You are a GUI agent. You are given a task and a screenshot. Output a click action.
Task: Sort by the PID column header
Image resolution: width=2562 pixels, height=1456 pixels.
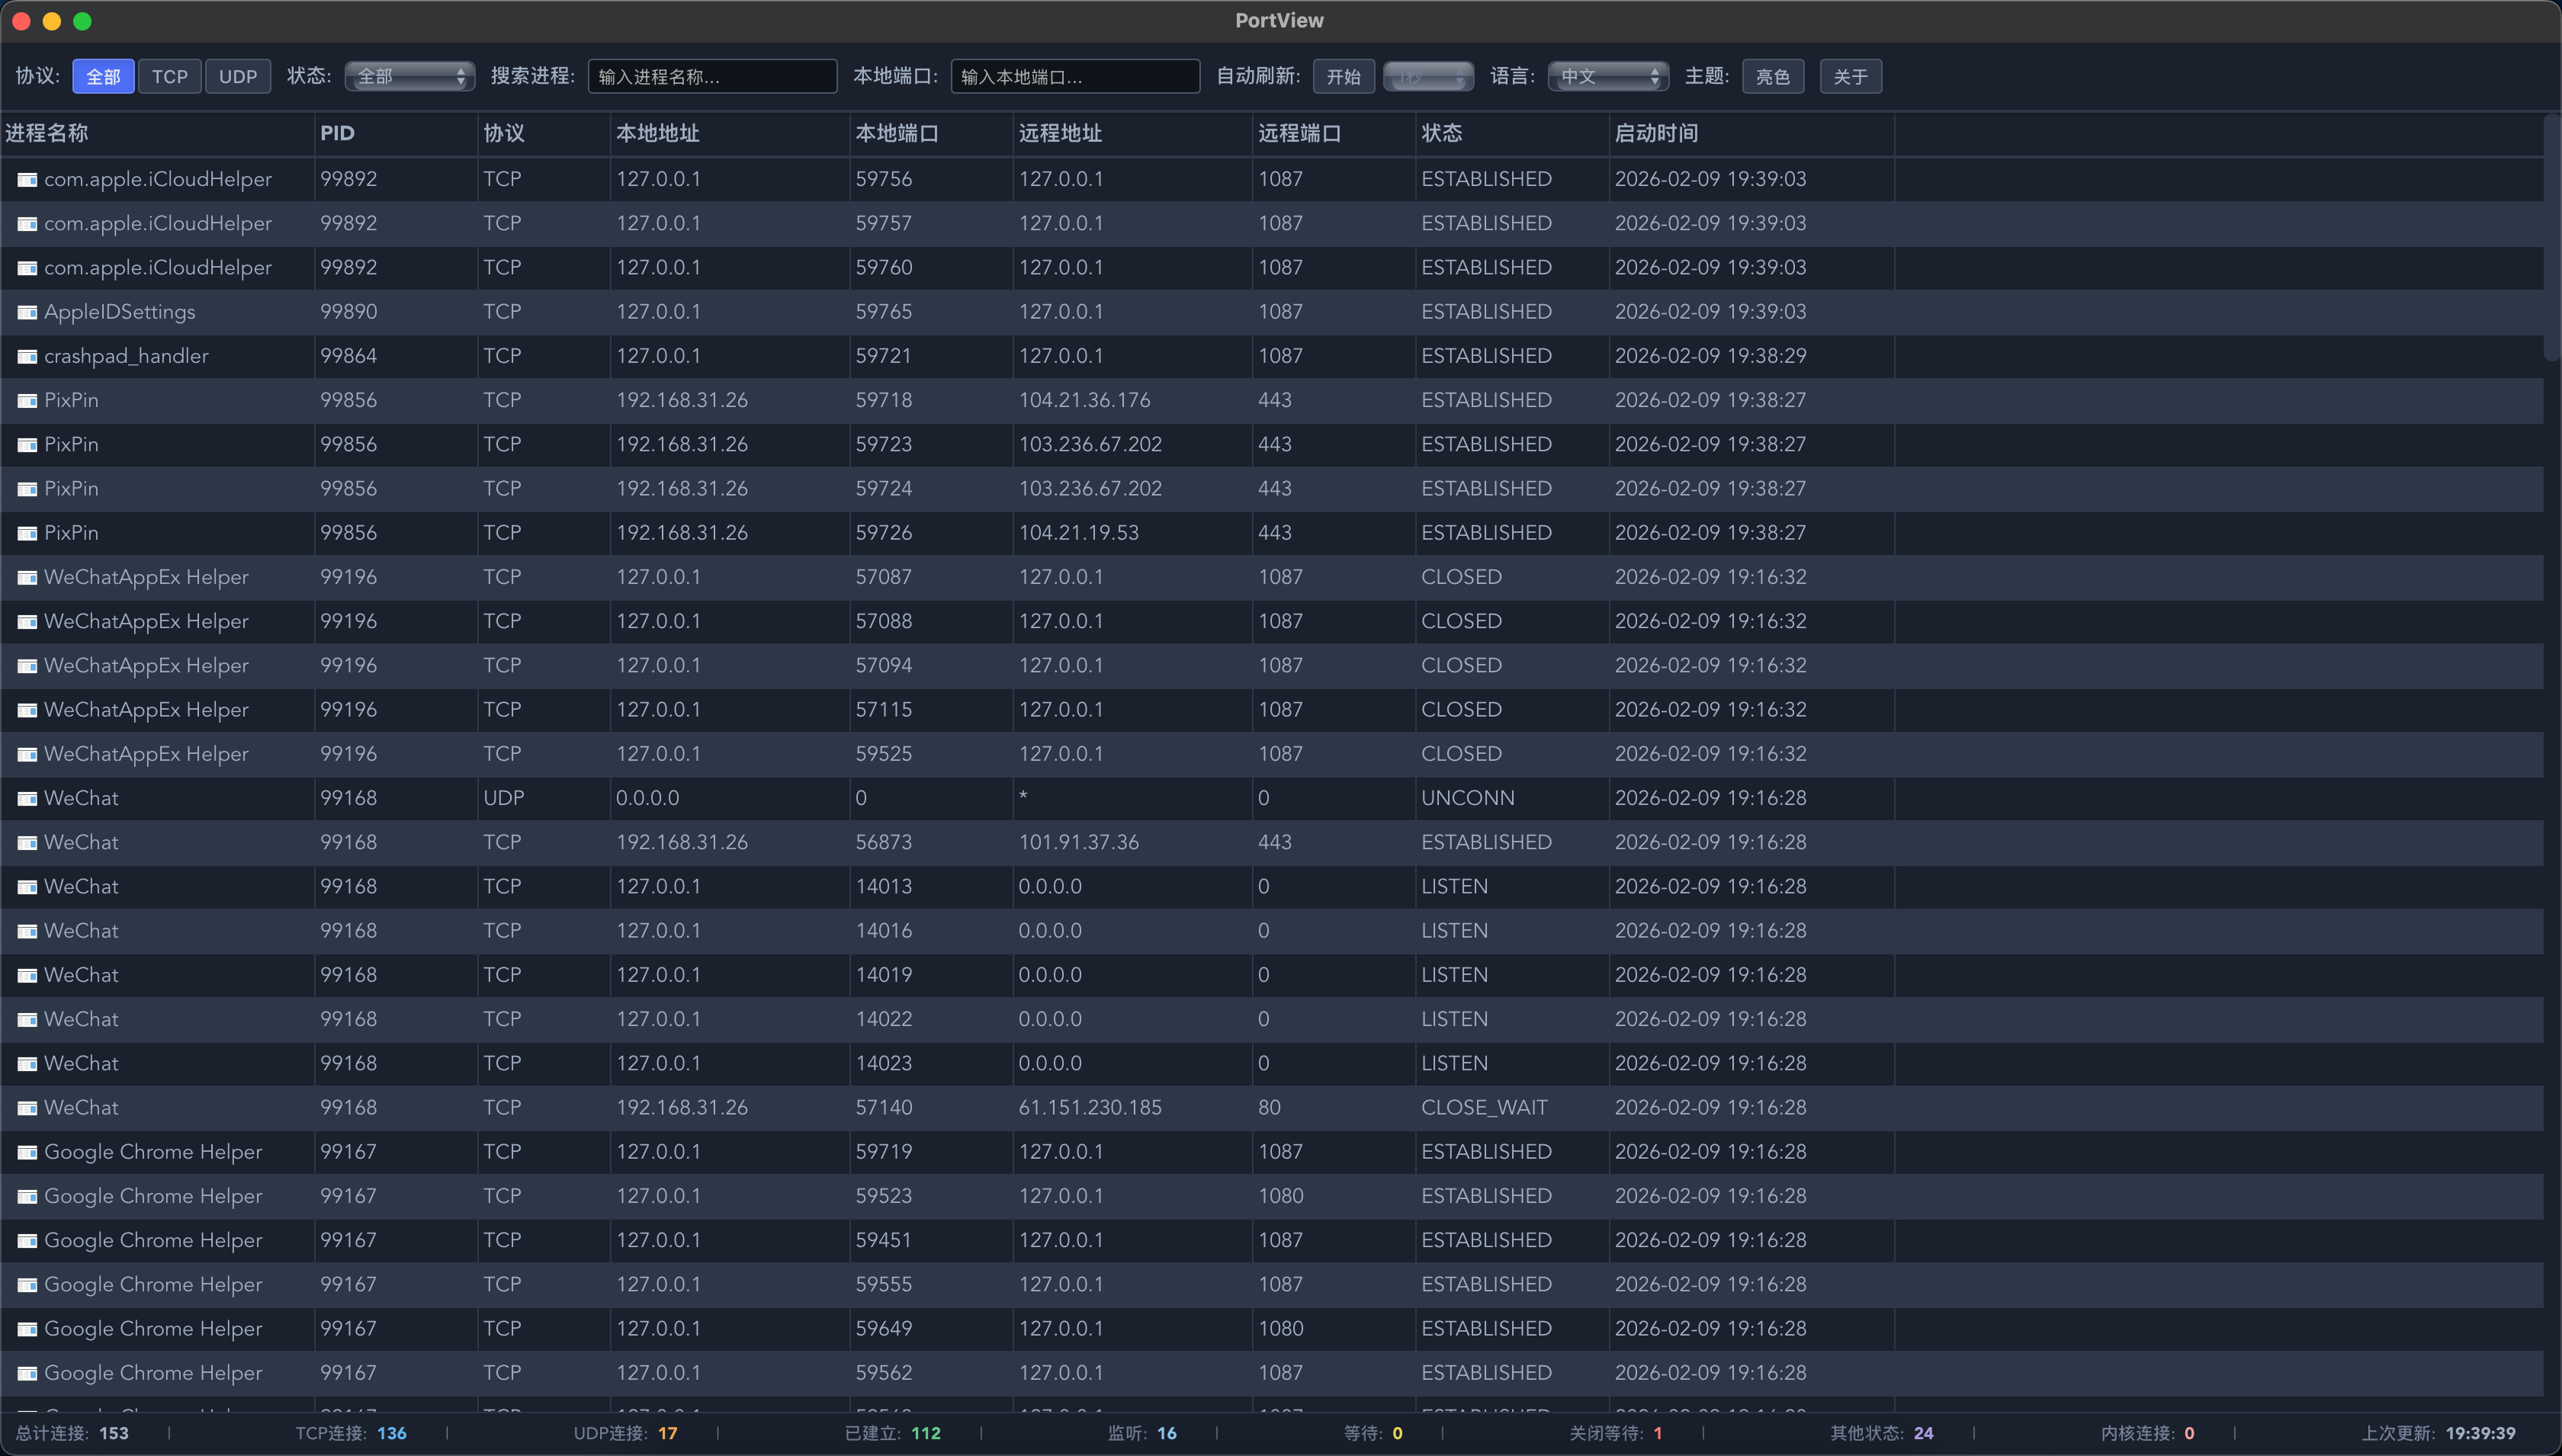click(x=337, y=133)
